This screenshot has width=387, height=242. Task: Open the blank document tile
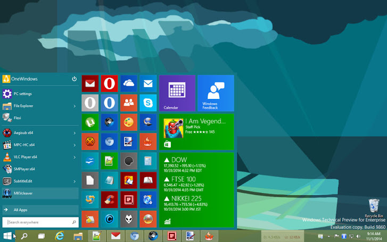(x=90, y=180)
